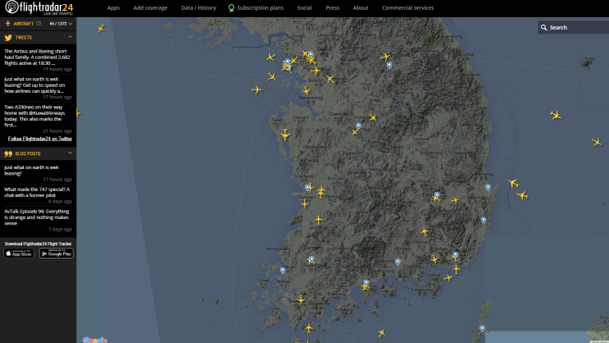Open blog post 'Just what on earth is wet-leasing?'
This screenshot has height=343, width=609.
point(32,171)
